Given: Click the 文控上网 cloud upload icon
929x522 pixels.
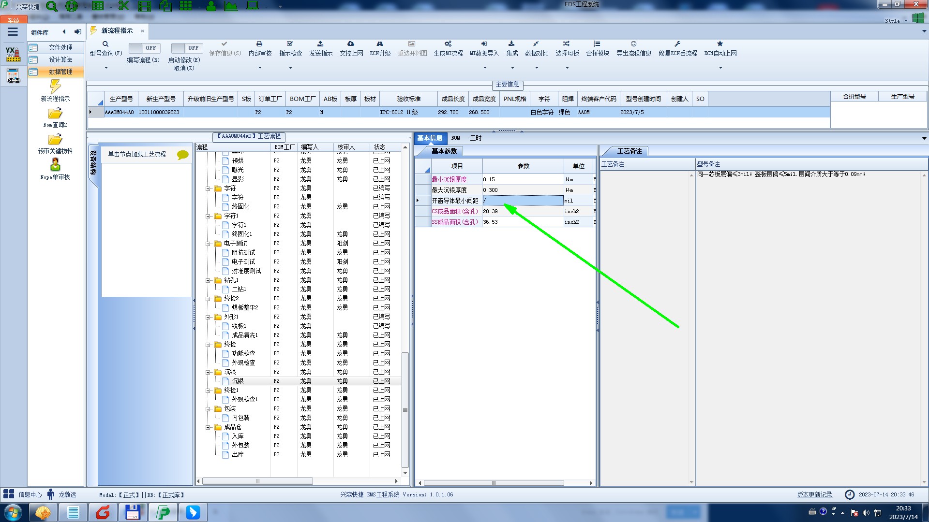Looking at the screenshot, I should pos(351,44).
